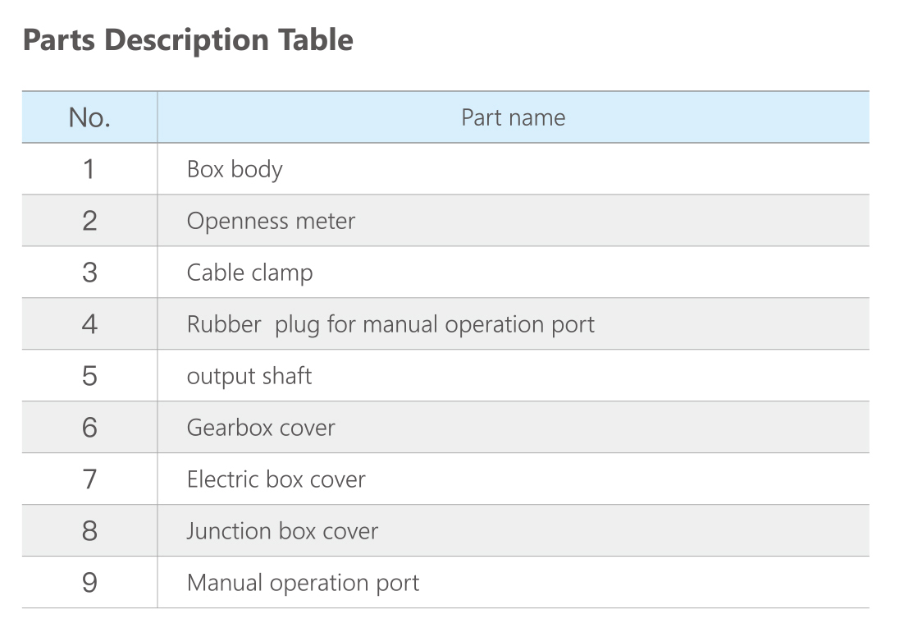Click the output shaft row text

(x=249, y=376)
